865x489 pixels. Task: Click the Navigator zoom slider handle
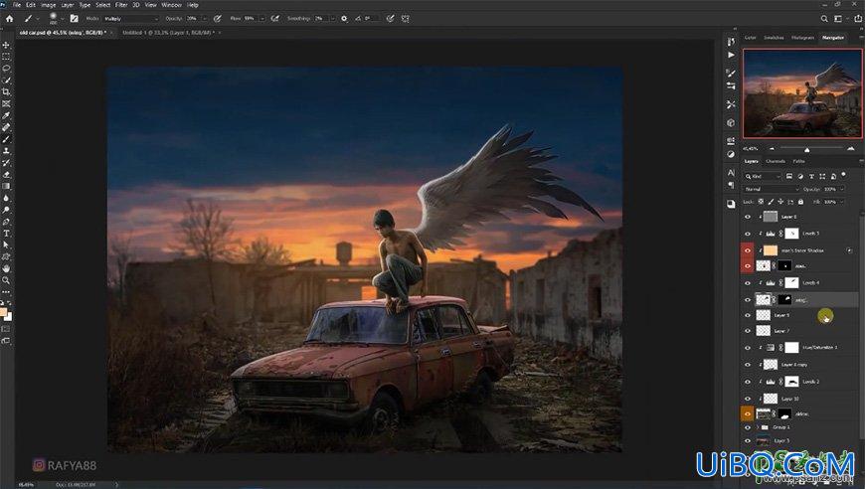(806, 149)
